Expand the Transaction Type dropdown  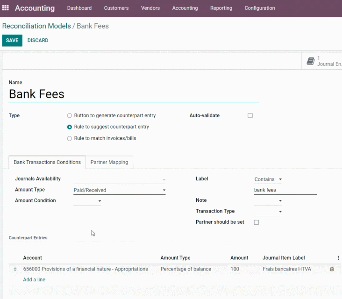(268, 211)
